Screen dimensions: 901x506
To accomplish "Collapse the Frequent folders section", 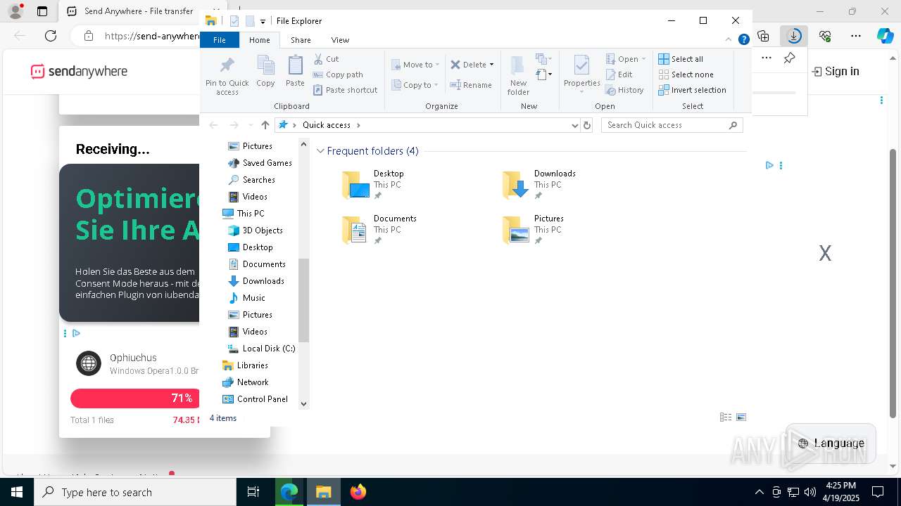I will 320,151.
